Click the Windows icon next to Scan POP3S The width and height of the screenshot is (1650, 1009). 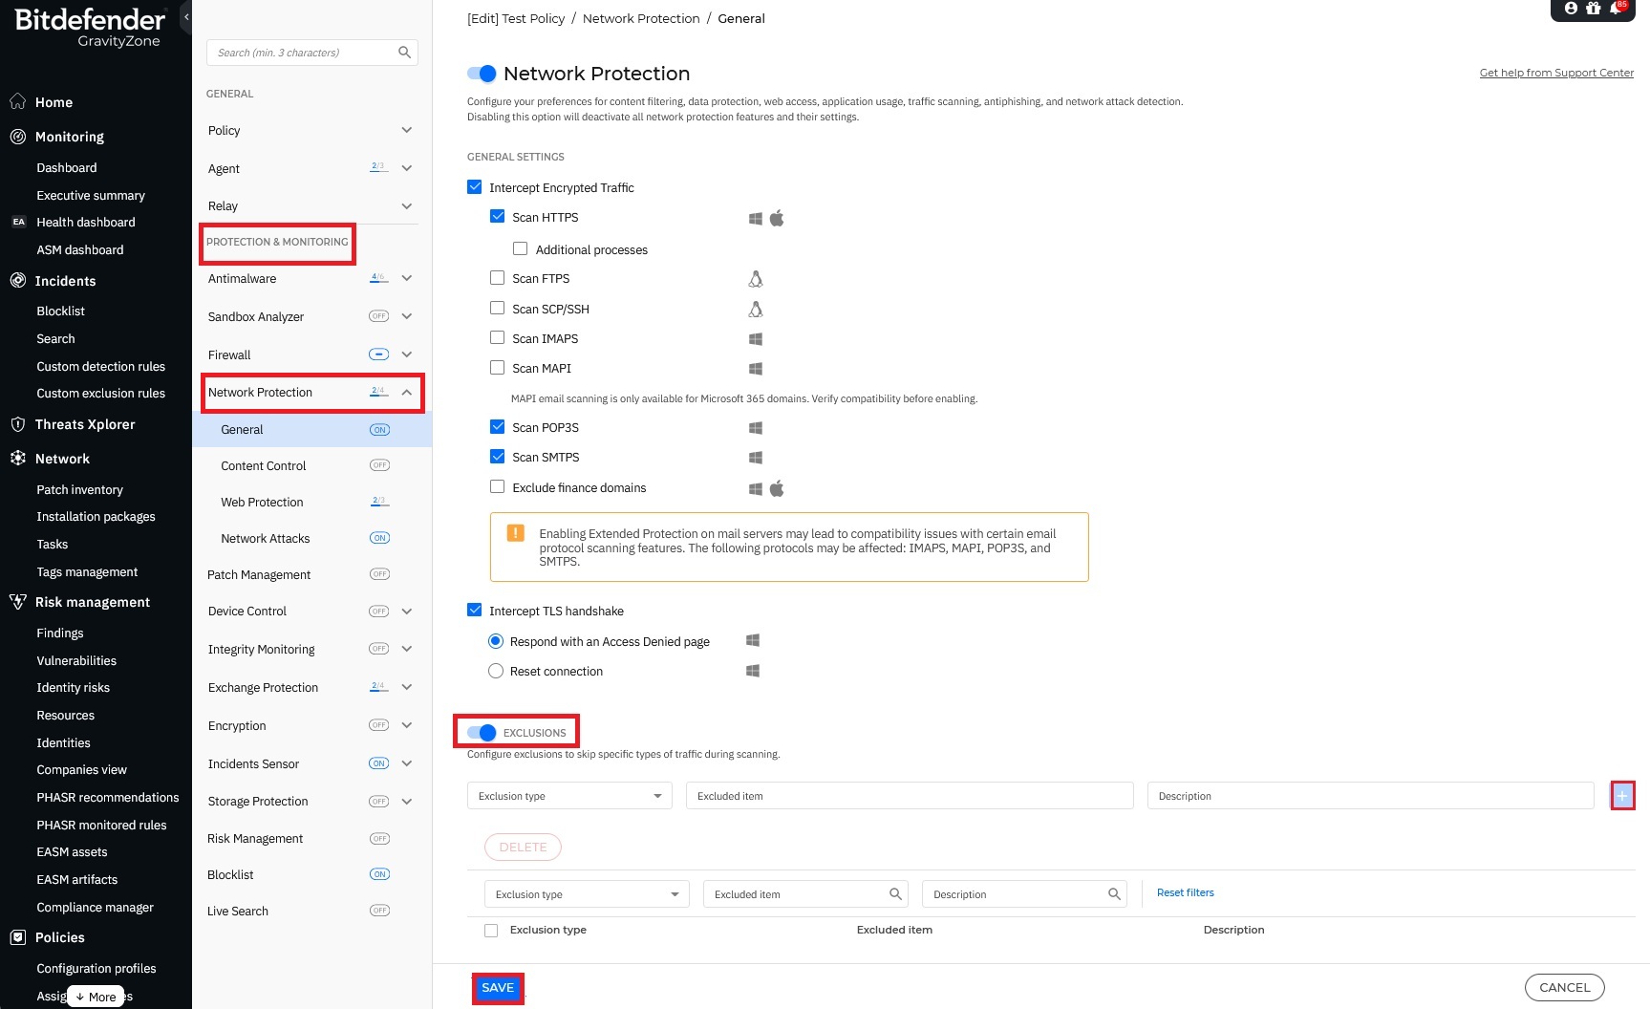pos(755,428)
